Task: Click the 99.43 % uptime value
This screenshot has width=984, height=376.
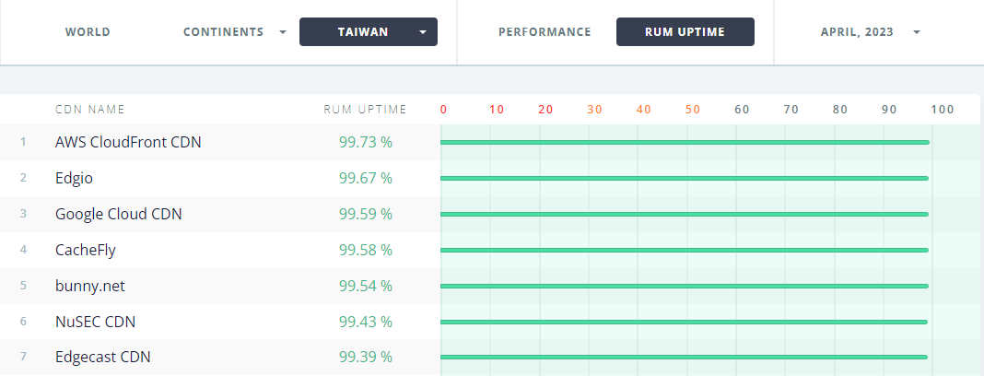Action: pos(366,322)
